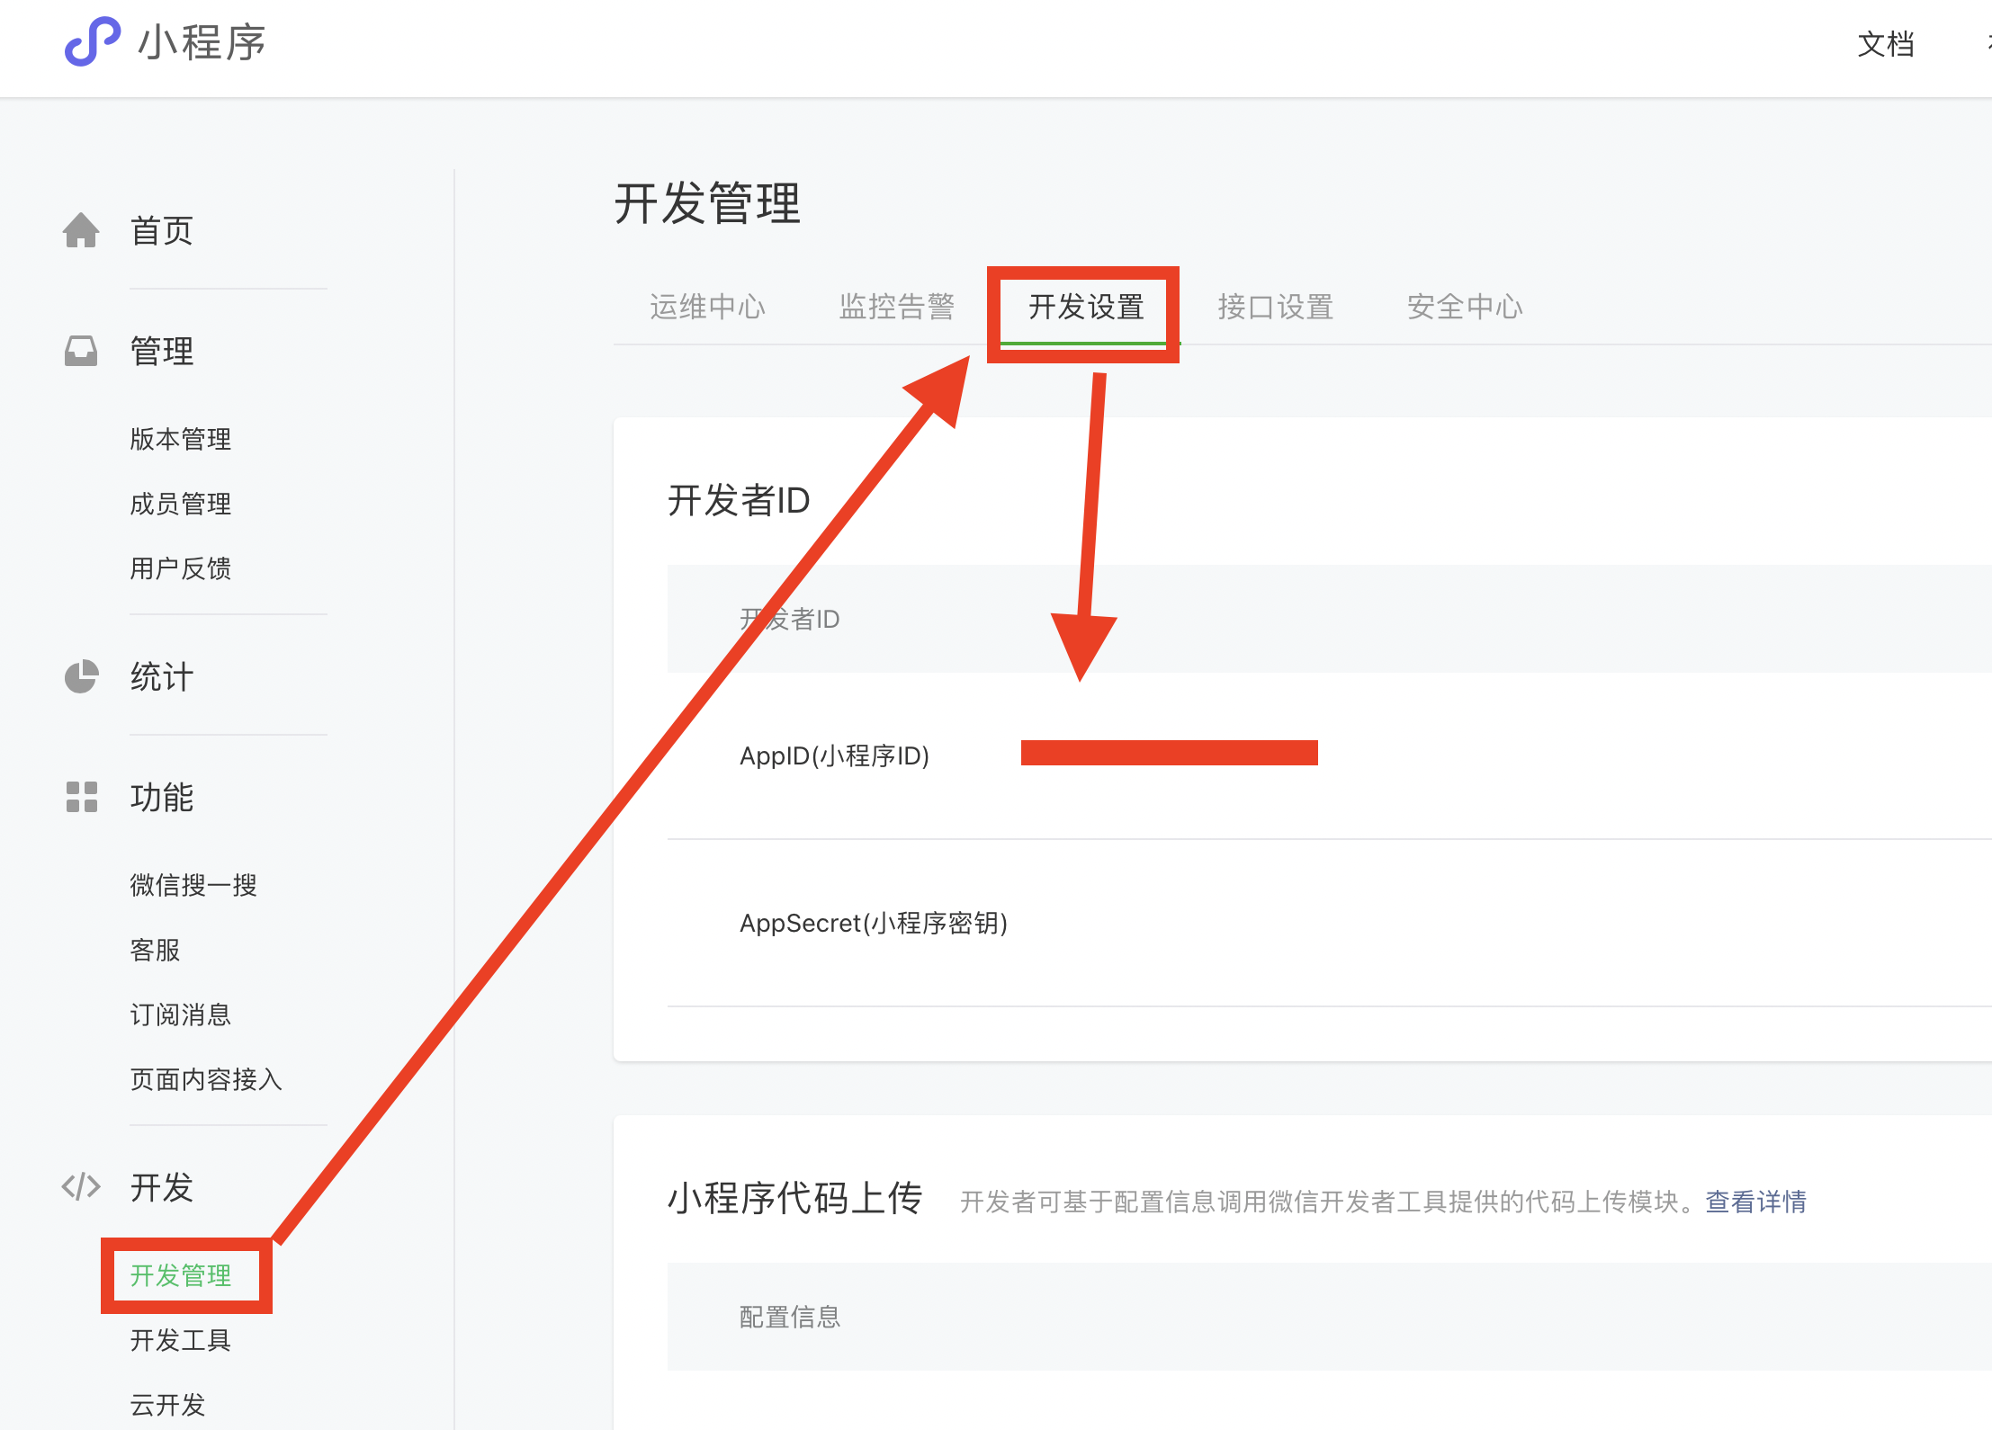Image resolution: width=1992 pixels, height=1430 pixels.
Task: Click the 管理 section heading
Action: click(162, 351)
